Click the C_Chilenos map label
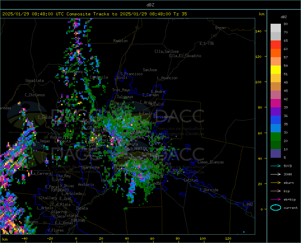 tap(35, 95)
